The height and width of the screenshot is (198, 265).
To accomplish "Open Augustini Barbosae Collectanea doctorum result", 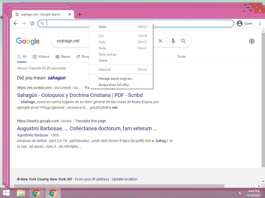I will (87, 128).
